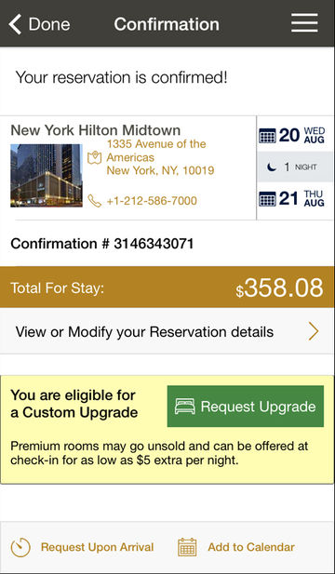Image resolution: width=335 pixels, height=574 pixels.
Task: Select the Request Upon Arrival link
Action: tap(98, 547)
